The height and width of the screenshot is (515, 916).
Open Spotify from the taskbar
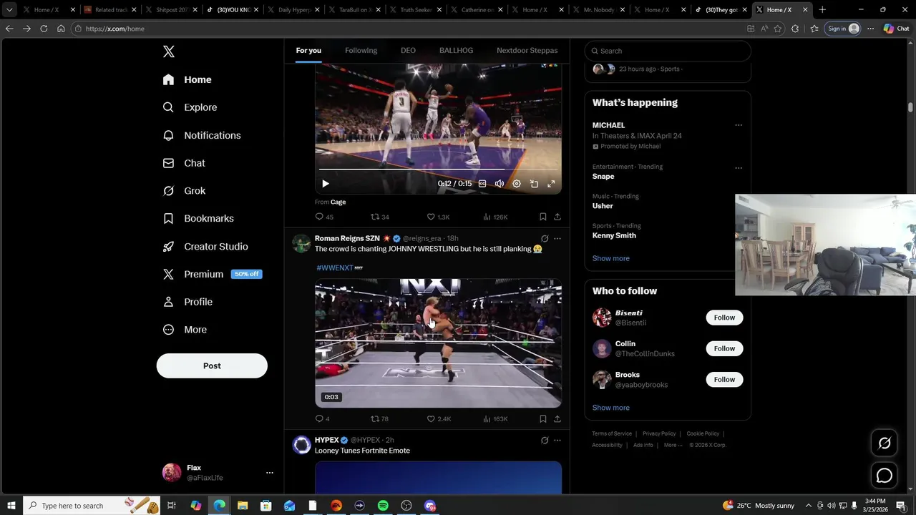click(x=383, y=506)
